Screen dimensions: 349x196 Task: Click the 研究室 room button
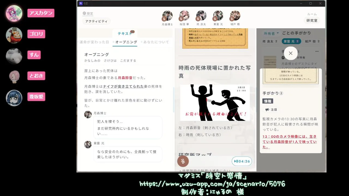coord(312,20)
